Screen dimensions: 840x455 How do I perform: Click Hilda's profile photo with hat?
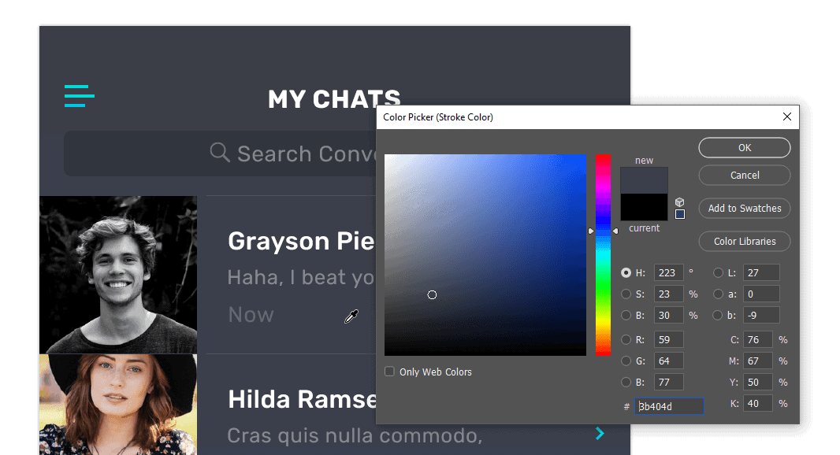tap(118, 405)
